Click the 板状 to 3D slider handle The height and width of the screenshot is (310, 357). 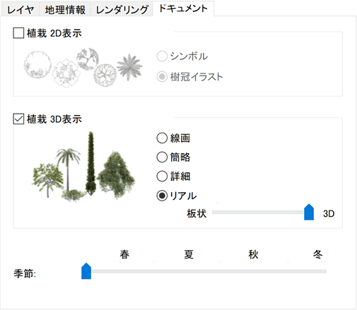click(309, 212)
